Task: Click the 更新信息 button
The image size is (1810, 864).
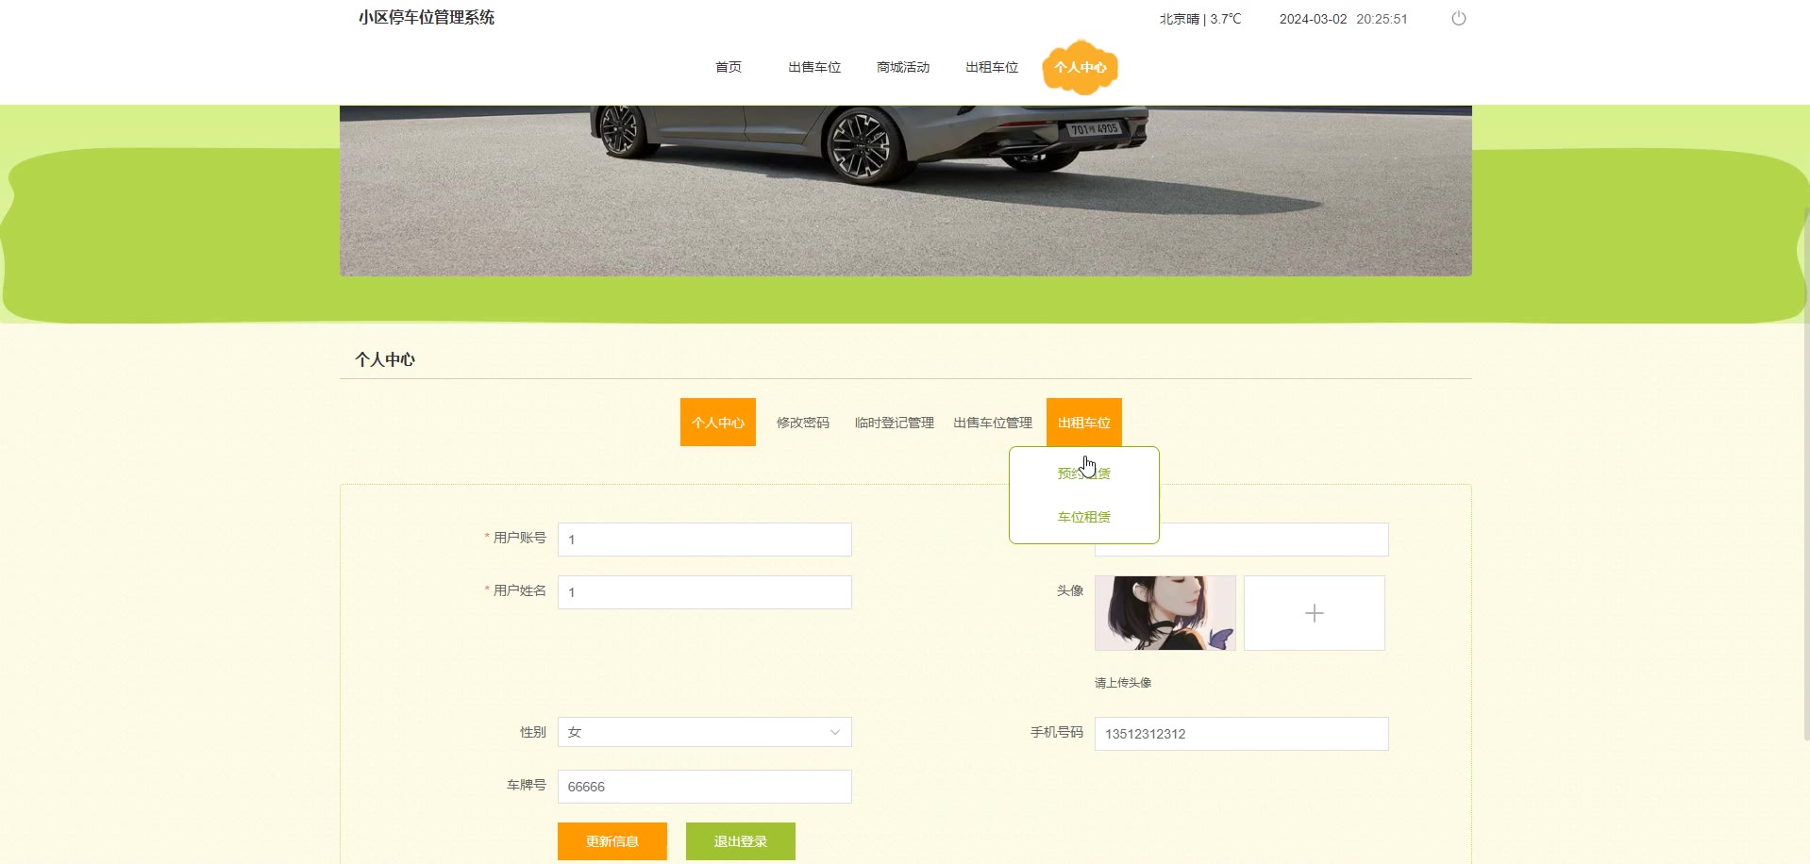Action: [x=612, y=841]
